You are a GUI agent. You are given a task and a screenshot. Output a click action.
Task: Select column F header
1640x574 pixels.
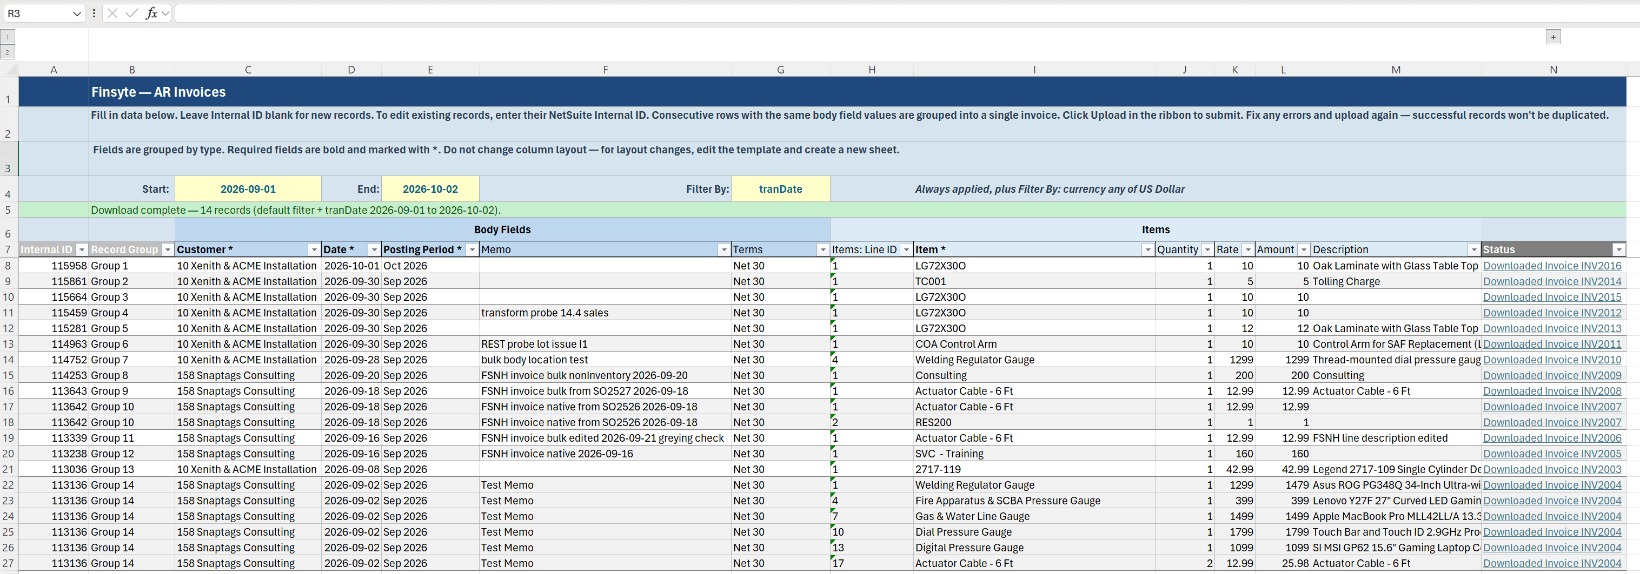pyautogui.click(x=606, y=69)
